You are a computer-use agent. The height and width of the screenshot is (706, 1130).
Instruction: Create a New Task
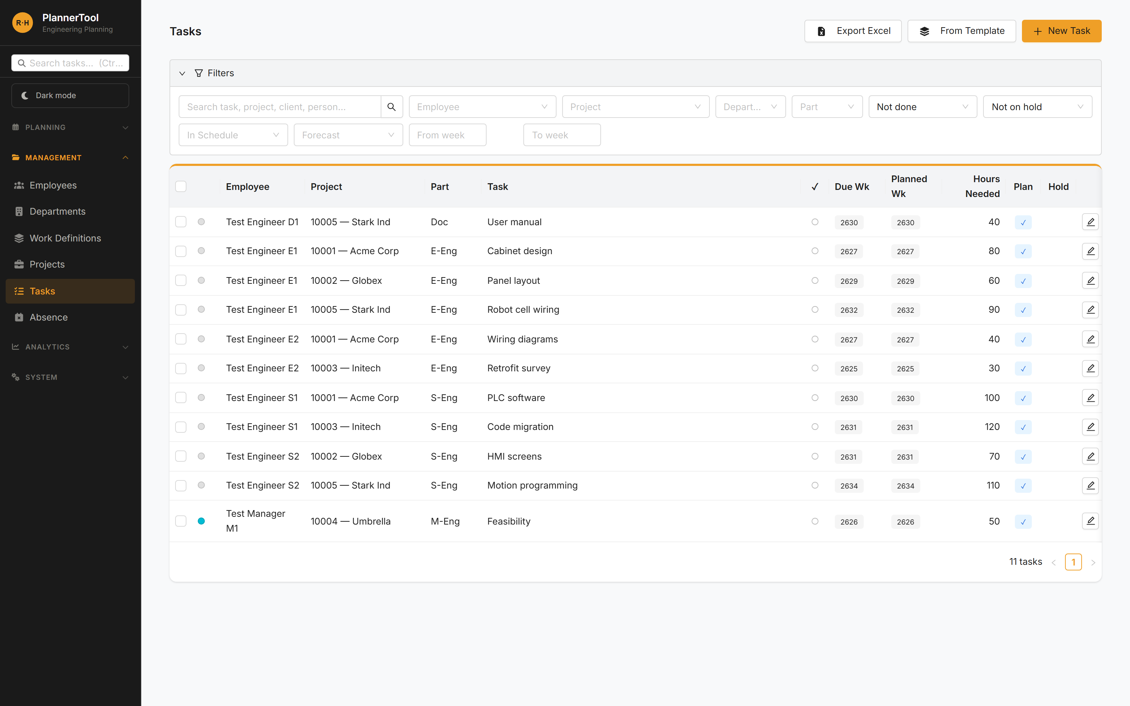point(1061,31)
